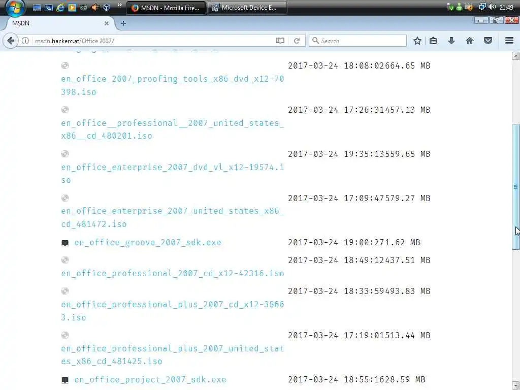Viewport: 520px width, 390px height.
Task: Click date 2017-03-24 18:08:02 of proofing tools
Action: point(336,66)
